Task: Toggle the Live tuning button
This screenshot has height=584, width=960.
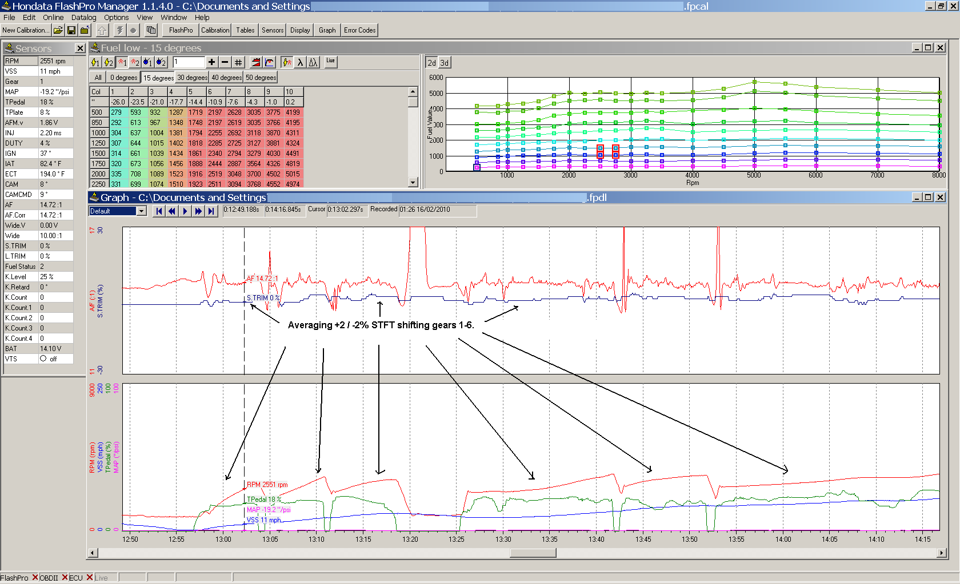Action: pyautogui.click(x=331, y=62)
